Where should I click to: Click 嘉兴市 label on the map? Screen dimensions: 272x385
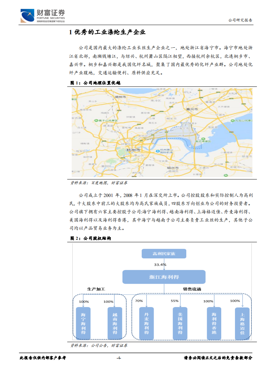(192, 109)
